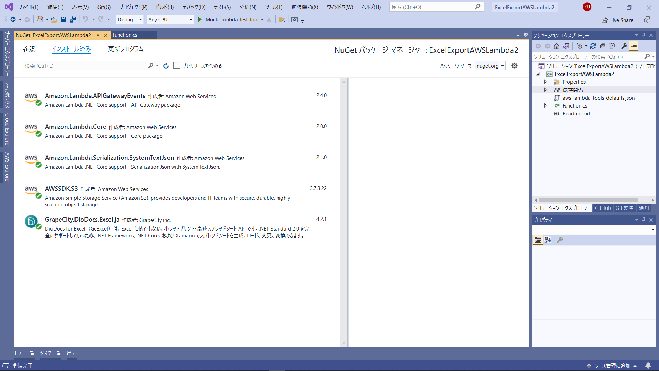659x371 pixels.
Task: Open the Properties panel object dropdown
Action: [x=652, y=229]
